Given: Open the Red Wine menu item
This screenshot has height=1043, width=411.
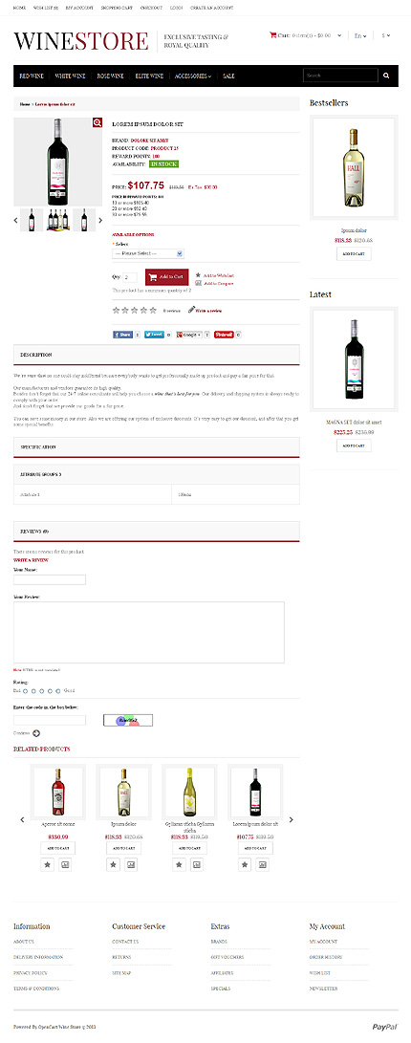Looking at the screenshot, I should [x=32, y=76].
